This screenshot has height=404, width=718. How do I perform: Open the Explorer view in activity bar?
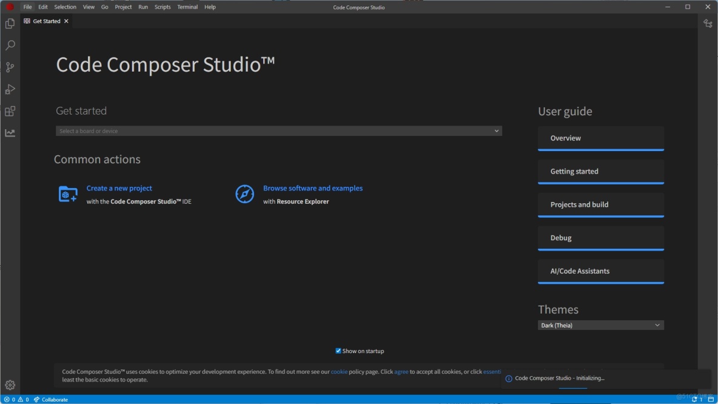click(10, 24)
